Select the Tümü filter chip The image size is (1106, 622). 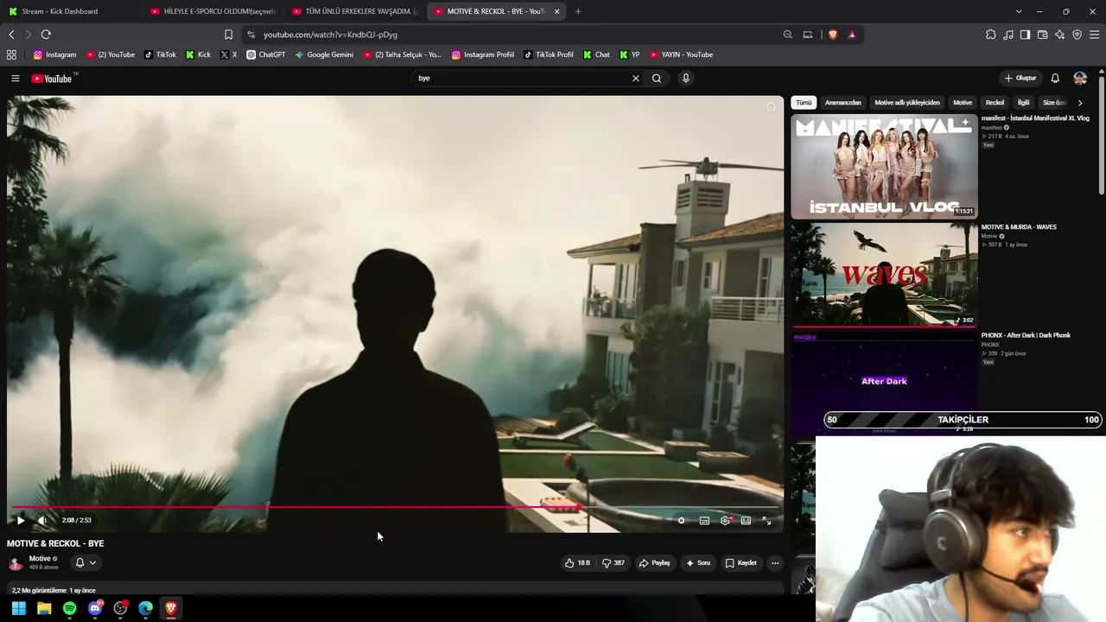pos(804,103)
